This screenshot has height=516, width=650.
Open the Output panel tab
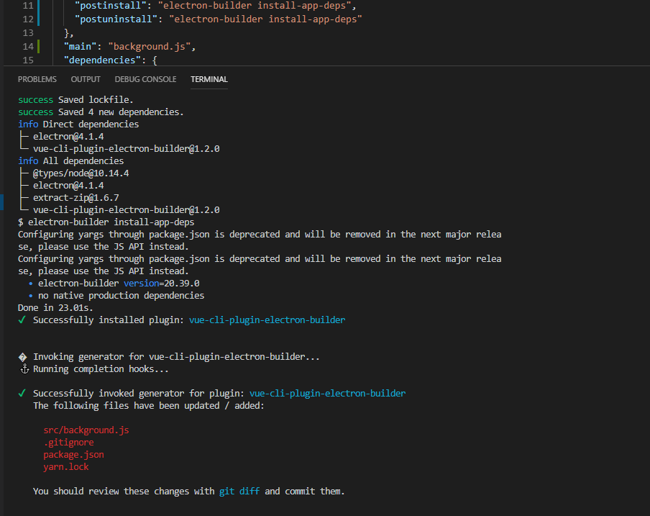pyautogui.click(x=86, y=79)
